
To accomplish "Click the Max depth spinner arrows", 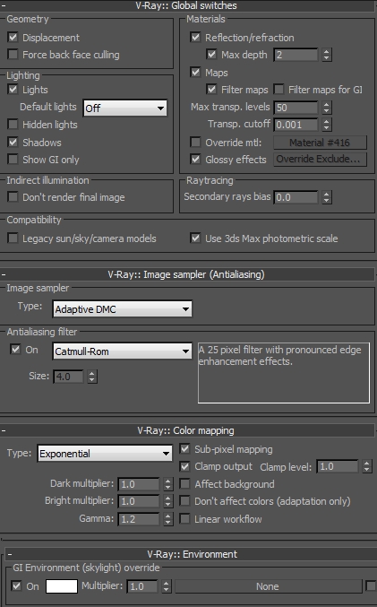I will 327,55.
